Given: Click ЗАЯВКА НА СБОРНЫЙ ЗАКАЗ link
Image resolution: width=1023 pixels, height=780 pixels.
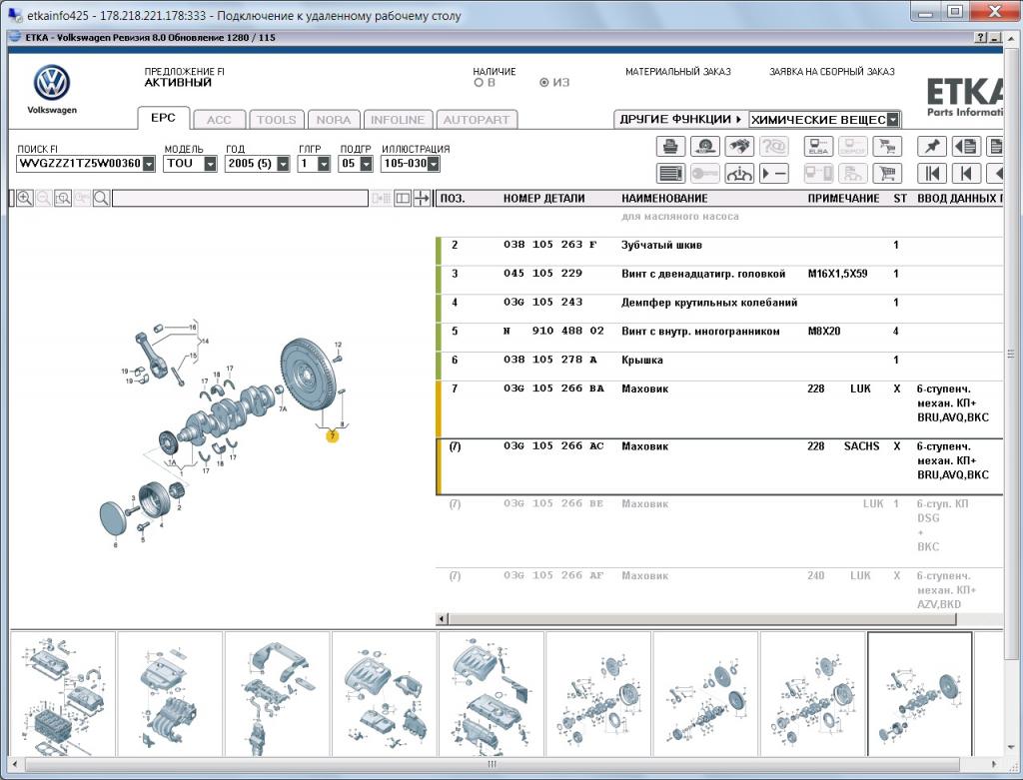Looking at the screenshot, I should click(x=832, y=72).
